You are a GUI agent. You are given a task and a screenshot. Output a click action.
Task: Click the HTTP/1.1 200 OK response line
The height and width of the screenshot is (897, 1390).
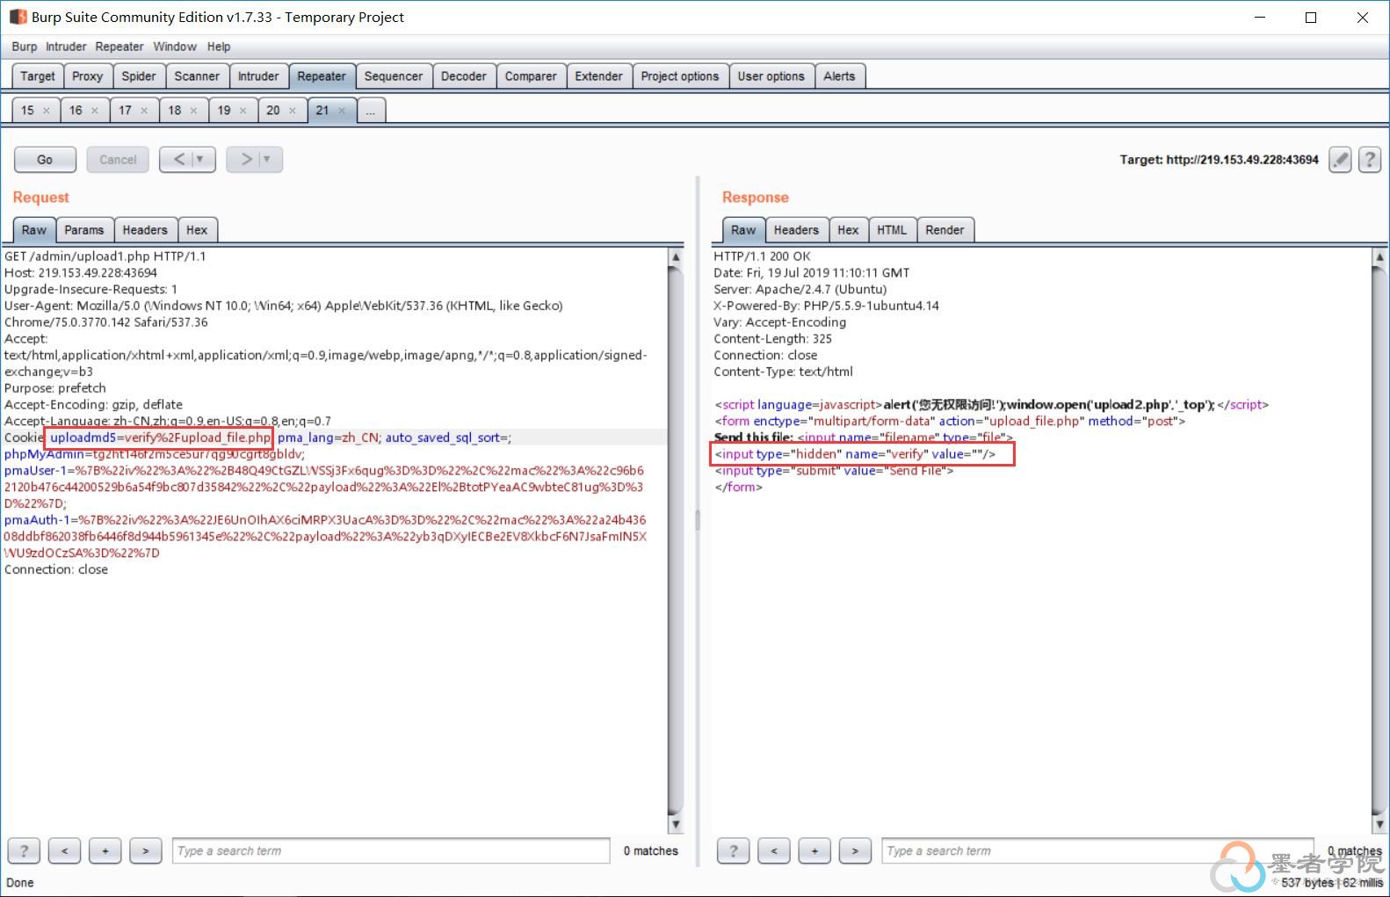[x=763, y=257]
